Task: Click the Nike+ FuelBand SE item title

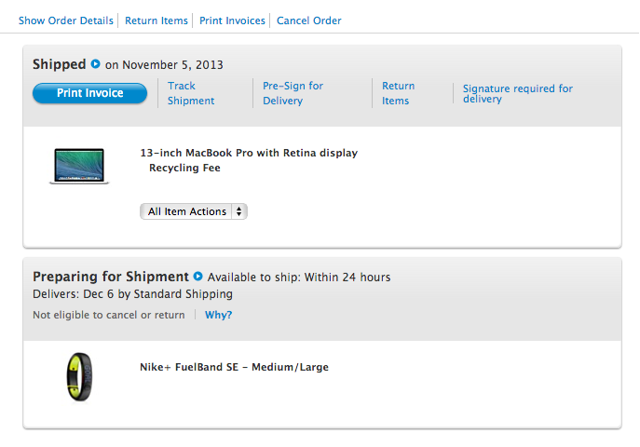Action: click(234, 367)
